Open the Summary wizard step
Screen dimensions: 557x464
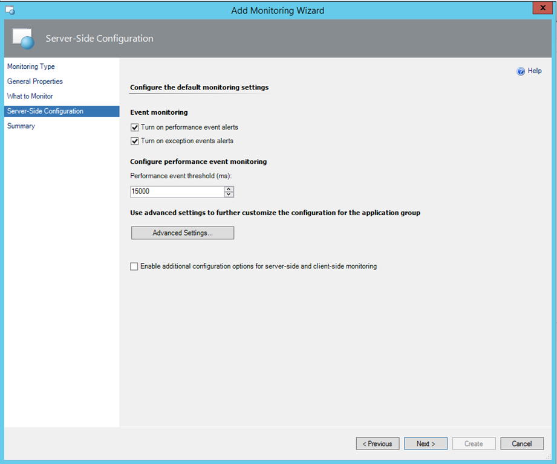[21, 126]
